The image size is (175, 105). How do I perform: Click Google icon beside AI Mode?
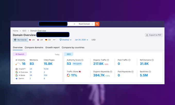tap(17, 75)
